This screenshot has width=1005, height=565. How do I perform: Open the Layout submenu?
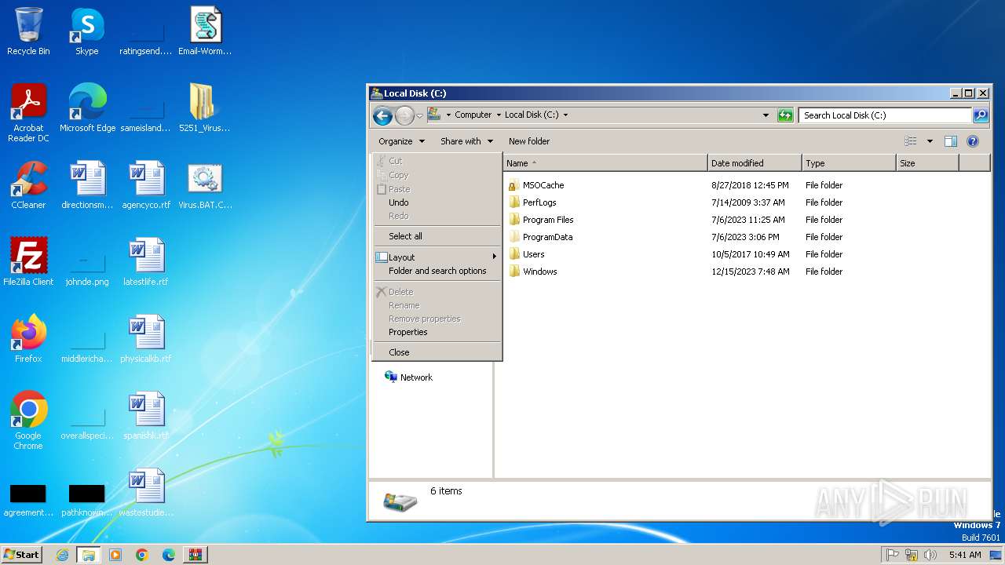coord(437,257)
